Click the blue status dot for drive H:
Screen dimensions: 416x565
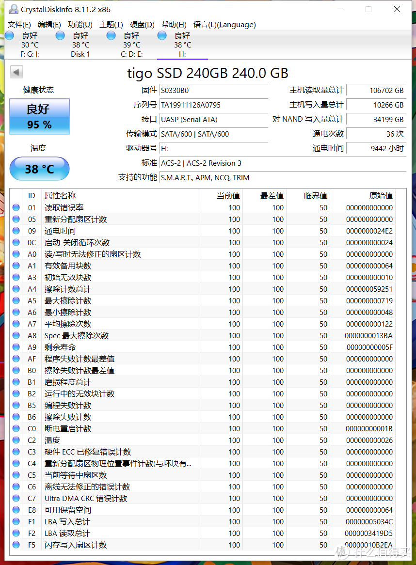click(162, 35)
